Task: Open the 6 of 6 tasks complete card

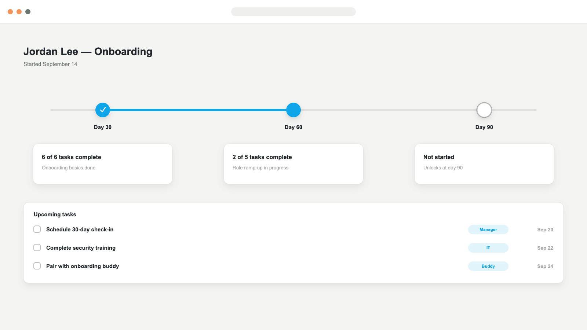Action: tap(103, 164)
